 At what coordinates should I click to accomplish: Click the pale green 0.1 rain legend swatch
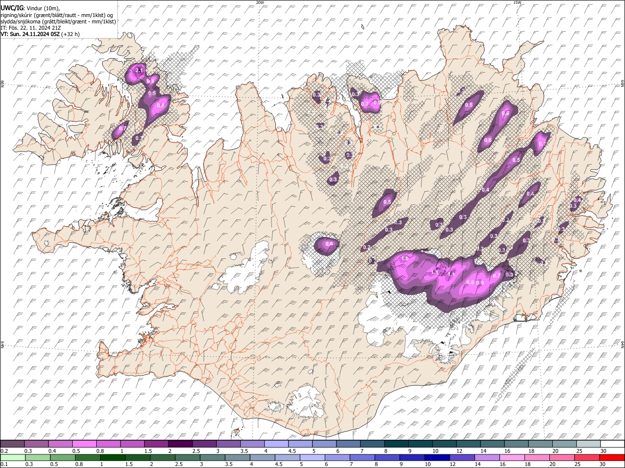(x=12, y=458)
